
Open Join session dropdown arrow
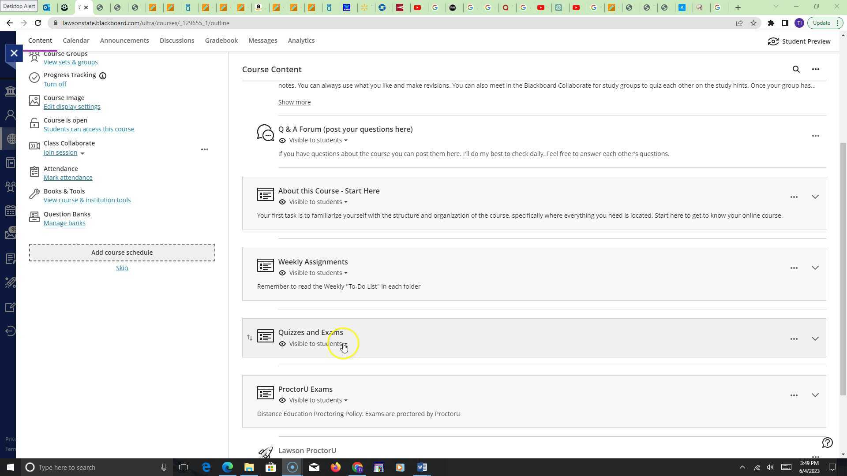[82, 153]
